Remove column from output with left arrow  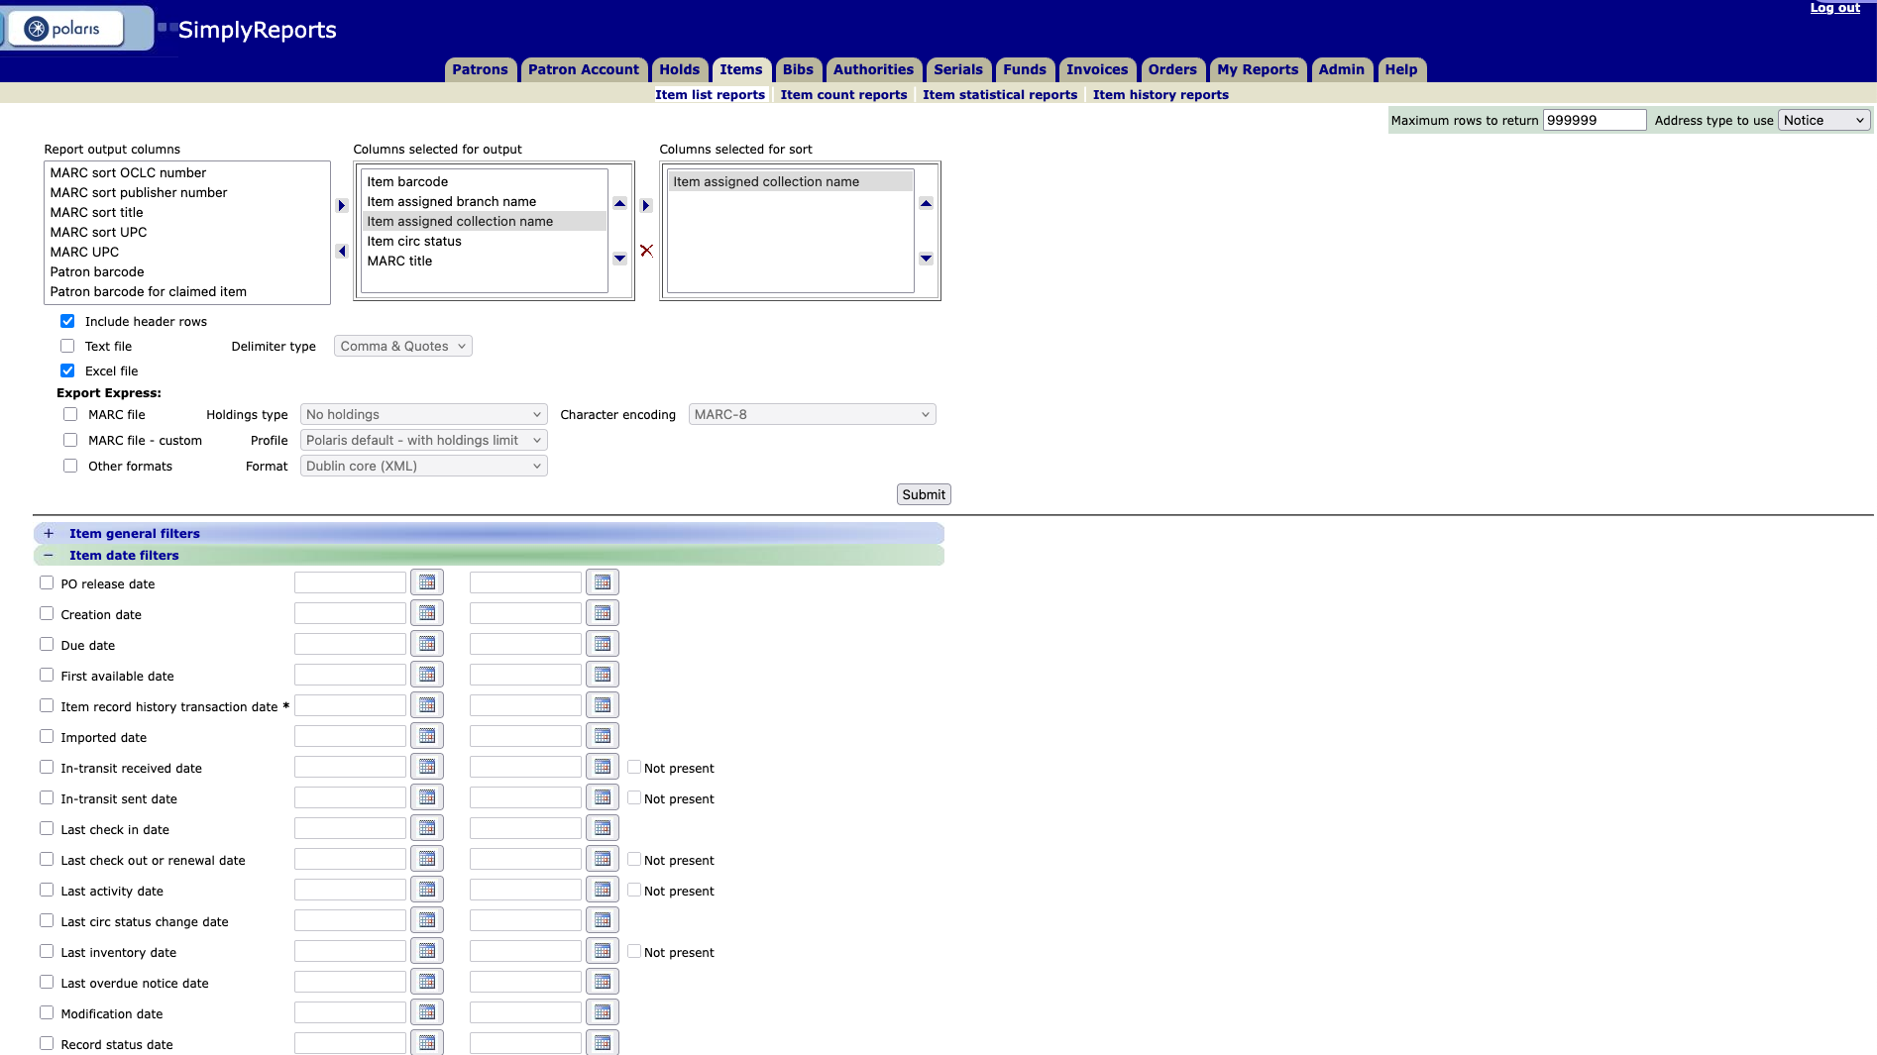point(342,252)
